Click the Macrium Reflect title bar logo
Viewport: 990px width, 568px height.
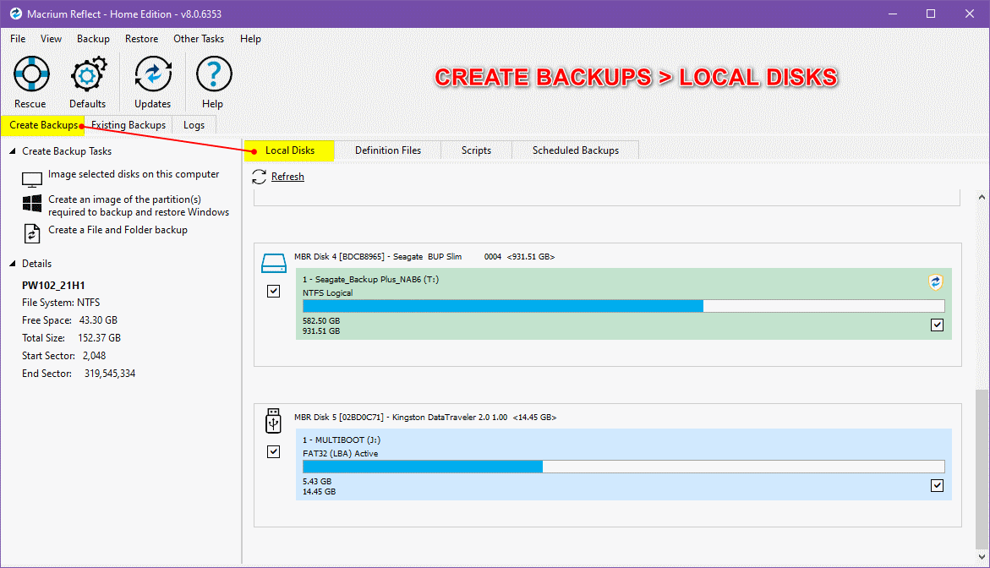pos(16,14)
